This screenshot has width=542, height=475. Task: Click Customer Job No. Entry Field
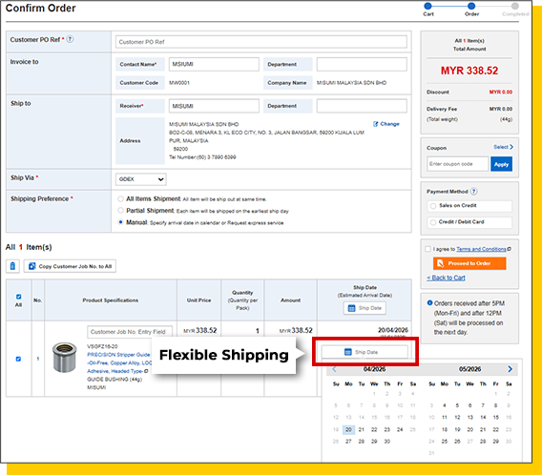pos(130,332)
